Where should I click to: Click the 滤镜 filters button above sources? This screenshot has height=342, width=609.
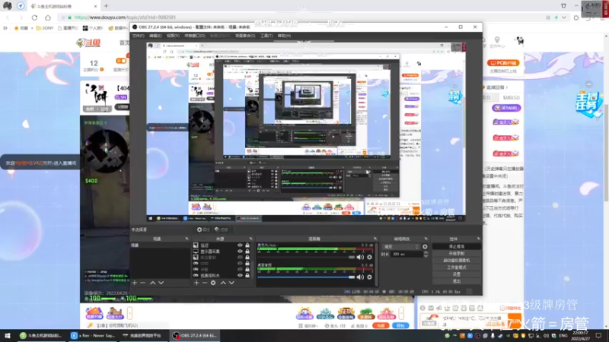(x=221, y=230)
